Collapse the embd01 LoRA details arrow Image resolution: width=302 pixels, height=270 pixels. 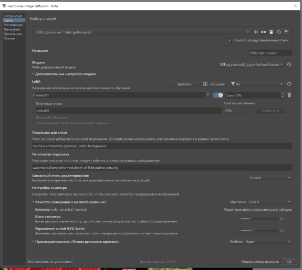point(34,95)
